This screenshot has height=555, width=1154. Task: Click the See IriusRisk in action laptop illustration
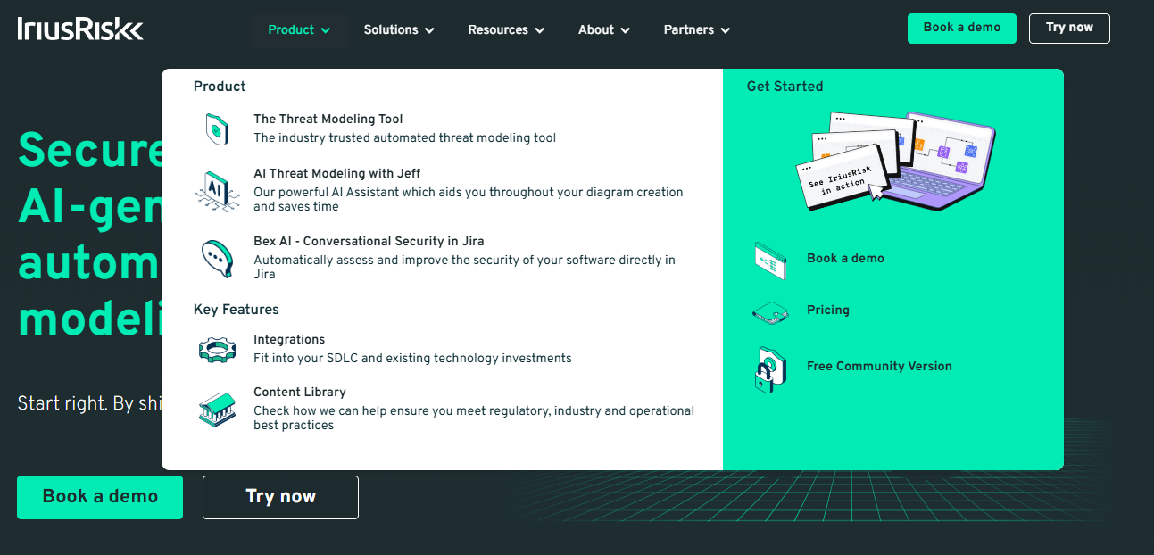tap(895, 161)
